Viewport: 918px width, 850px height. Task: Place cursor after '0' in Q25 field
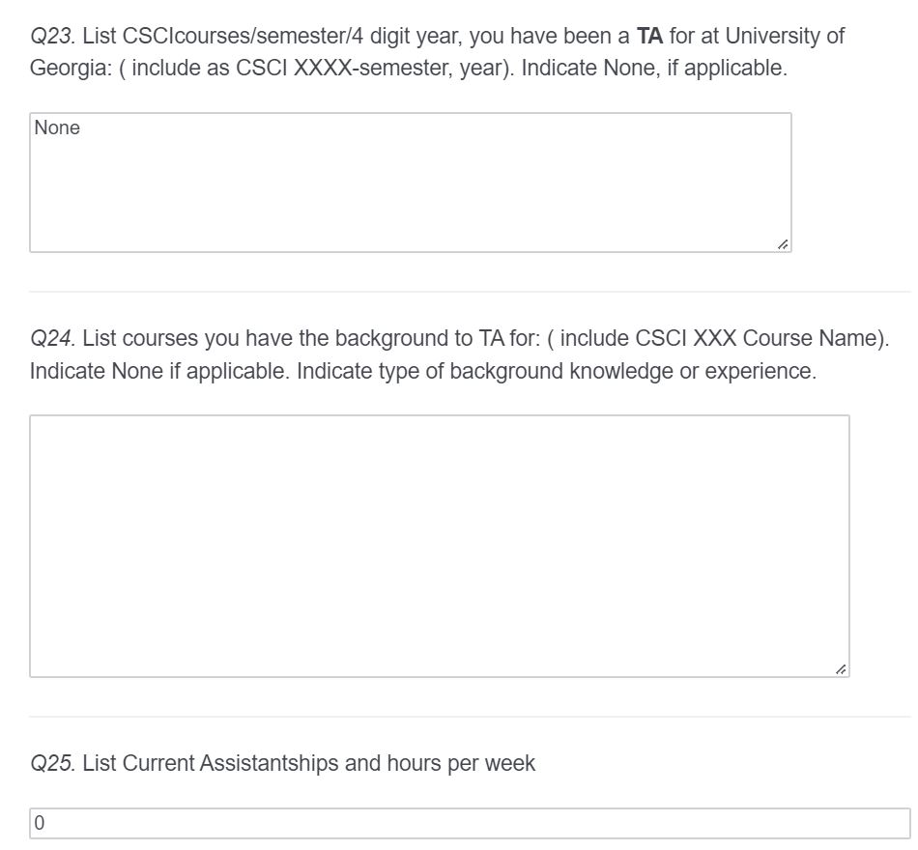[x=45, y=823]
